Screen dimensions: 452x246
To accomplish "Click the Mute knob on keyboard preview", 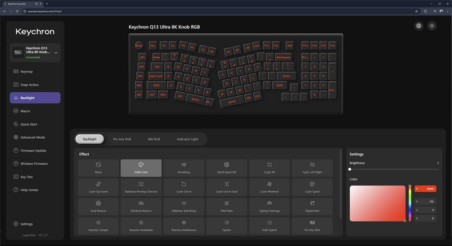I will click(x=139, y=45).
